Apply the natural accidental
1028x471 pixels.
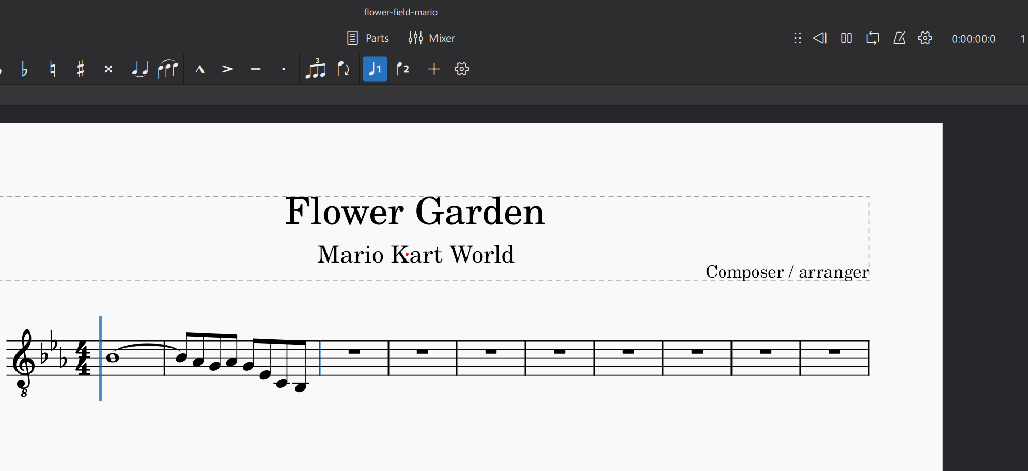pos(52,69)
